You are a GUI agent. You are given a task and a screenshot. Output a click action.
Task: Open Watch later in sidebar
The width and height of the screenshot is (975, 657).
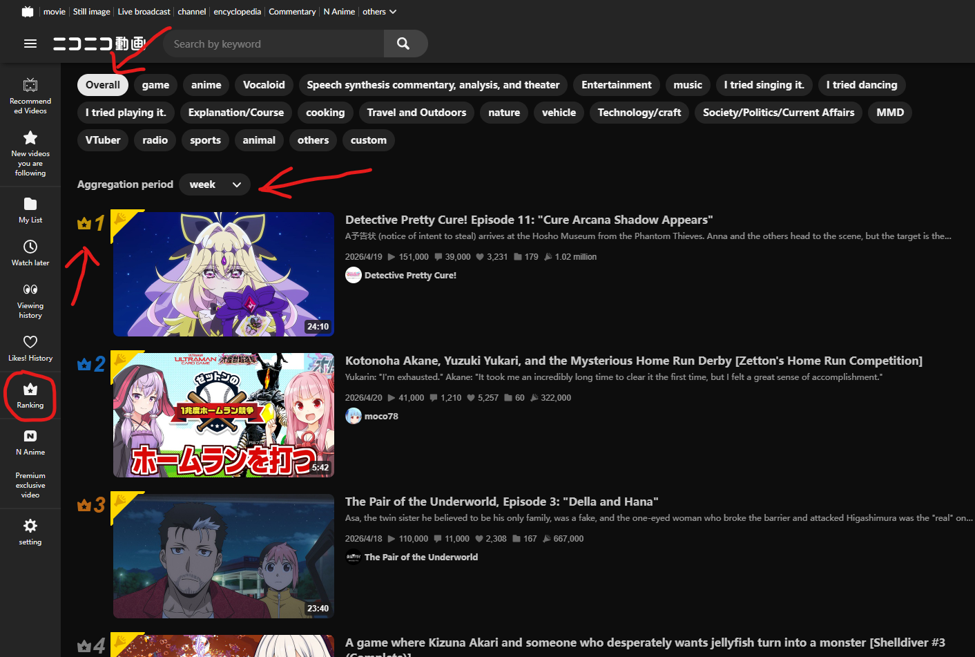(x=30, y=253)
